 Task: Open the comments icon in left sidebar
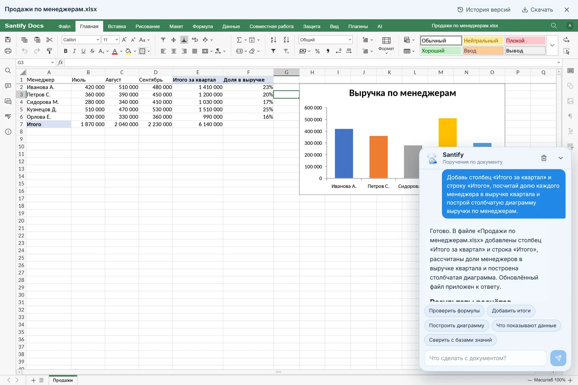pos(8,86)
